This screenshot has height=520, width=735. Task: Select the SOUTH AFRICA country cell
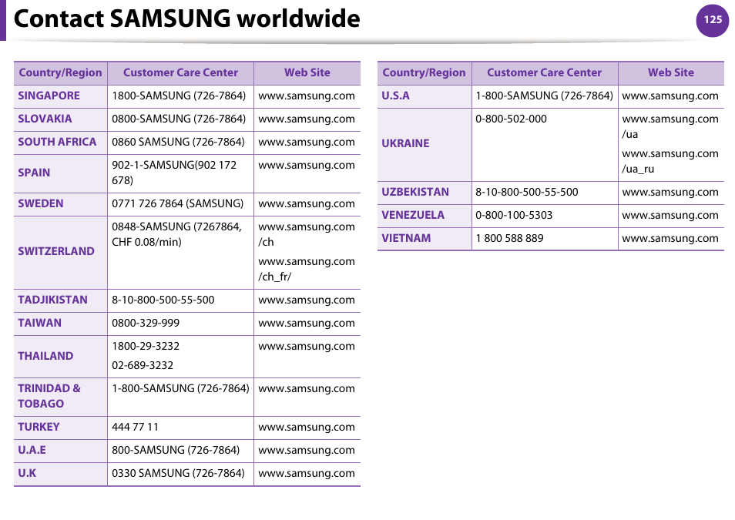point(60,142)
